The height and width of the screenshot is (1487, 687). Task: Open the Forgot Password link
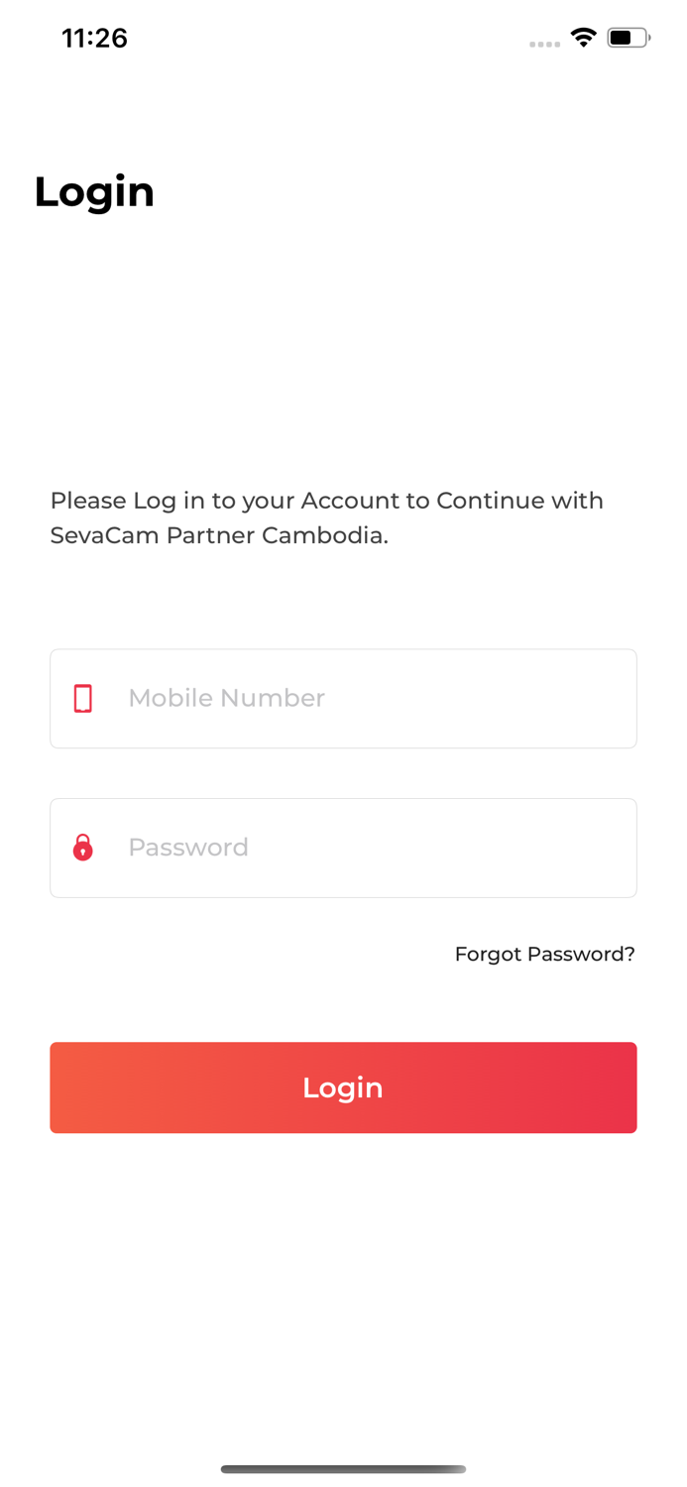pyautogui.click(x=545, y=954)
